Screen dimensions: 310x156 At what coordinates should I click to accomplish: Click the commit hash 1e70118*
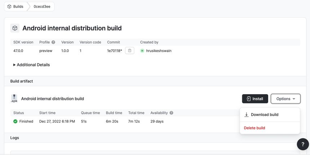pyautogui.click(x=114, y=51)
